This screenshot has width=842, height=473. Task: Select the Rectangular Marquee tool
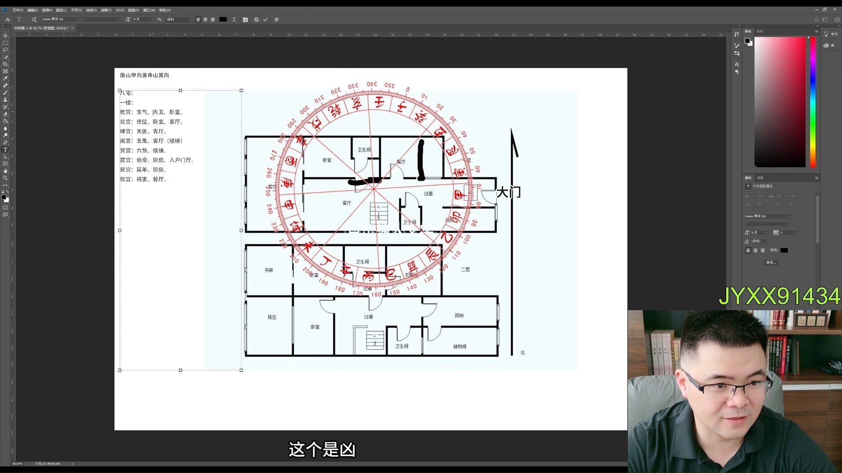point(5,43)
